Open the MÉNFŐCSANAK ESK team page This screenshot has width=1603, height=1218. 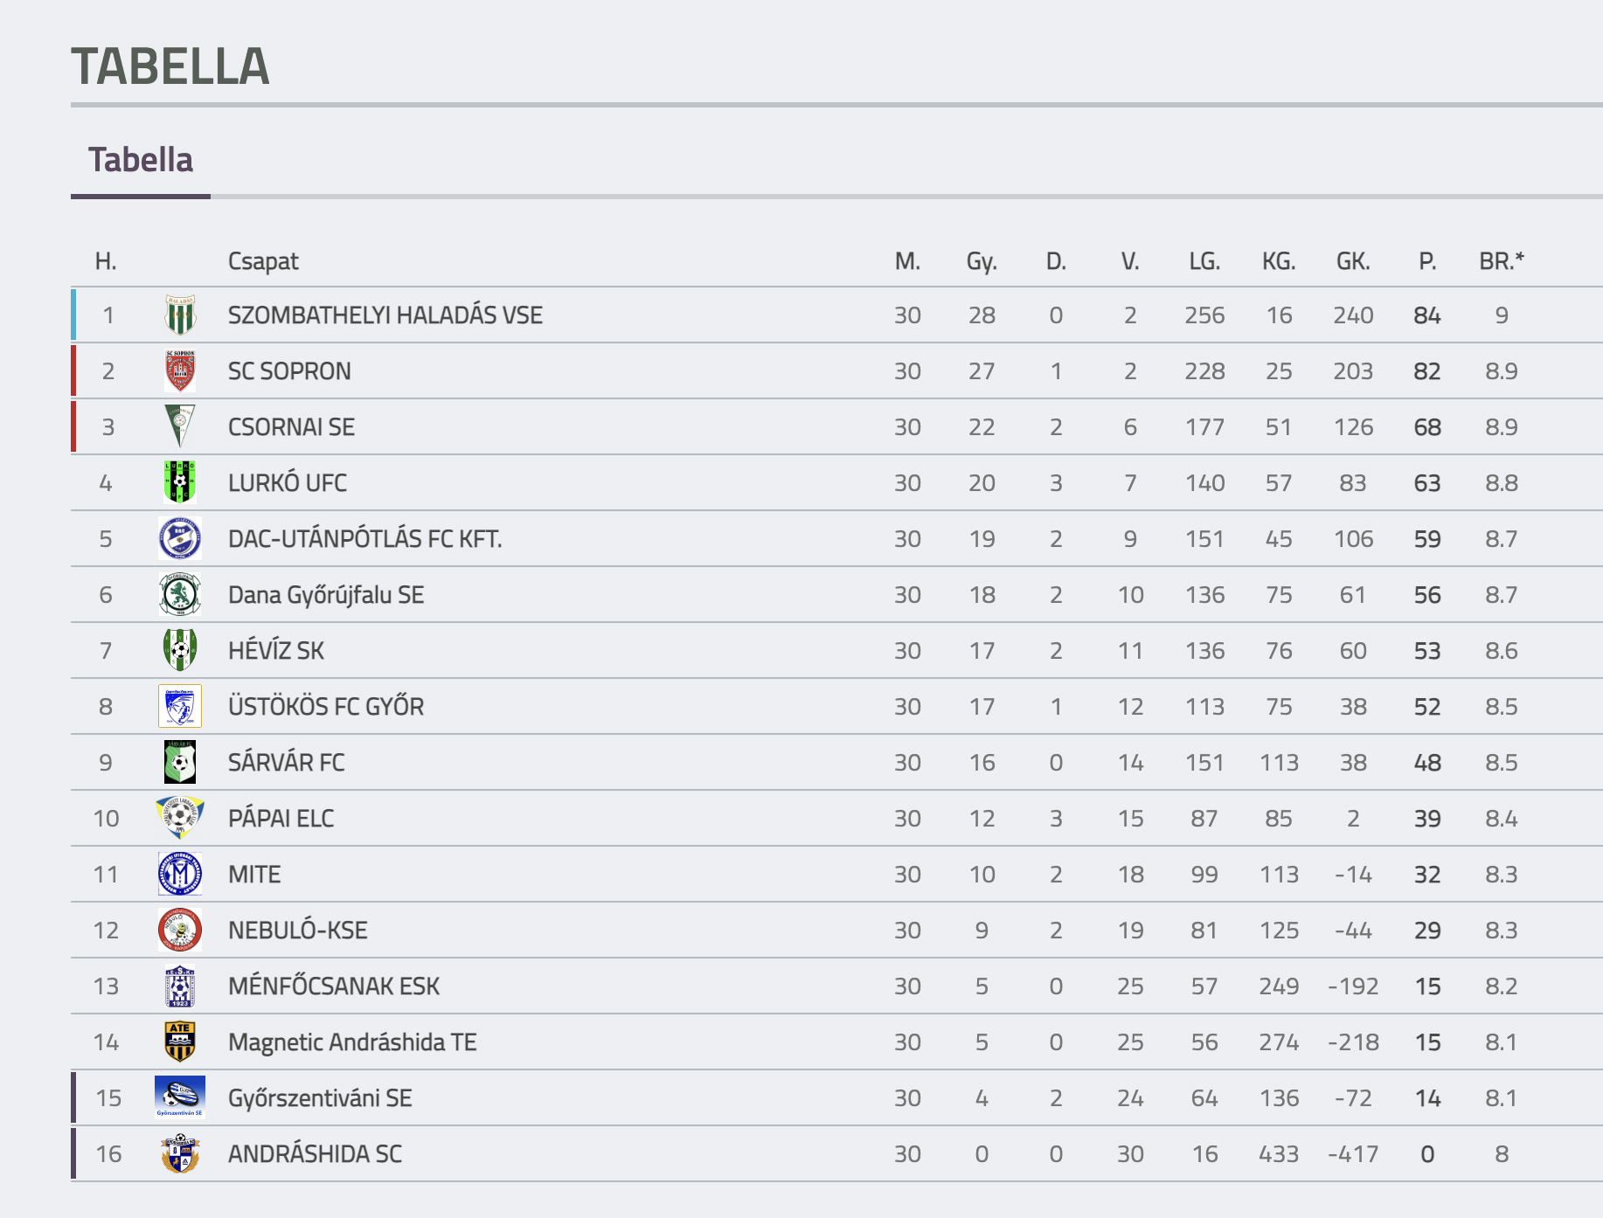point(334,986)
